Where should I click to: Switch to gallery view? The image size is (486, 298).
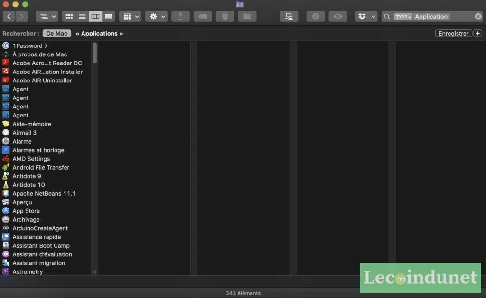pyautogui.click(x=109, y=17)
